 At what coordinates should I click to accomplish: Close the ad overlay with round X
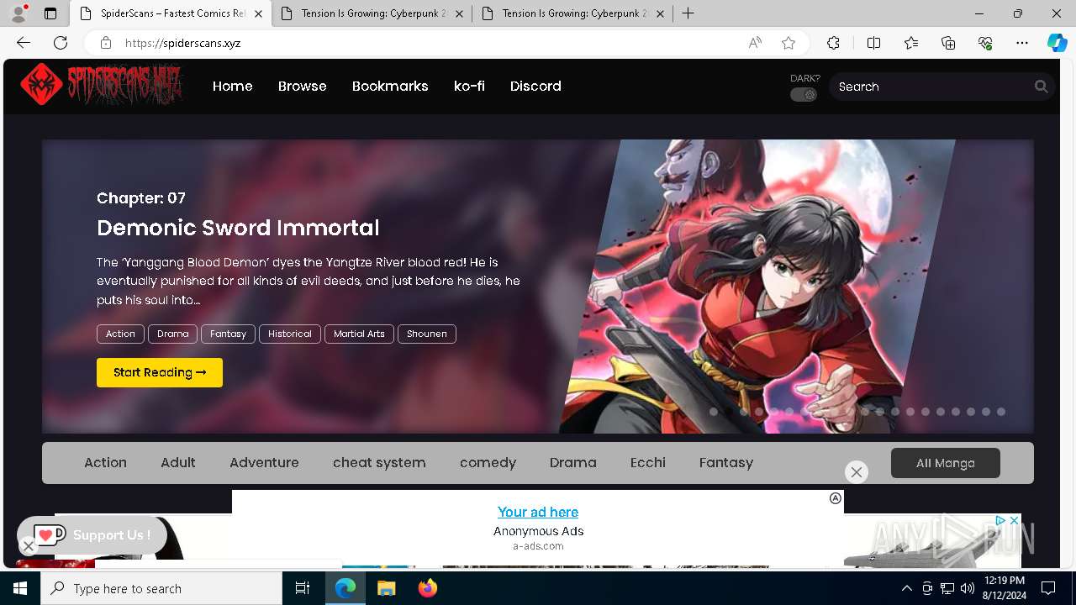tap(857, 472)
